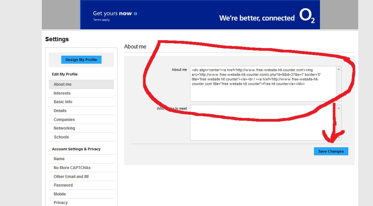Open the Companies sidebar item
This screenshot has height=206, width=373.
[x=81, y=119]
